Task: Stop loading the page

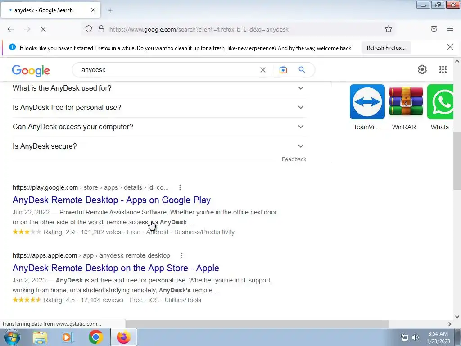Action: [43, 29]
